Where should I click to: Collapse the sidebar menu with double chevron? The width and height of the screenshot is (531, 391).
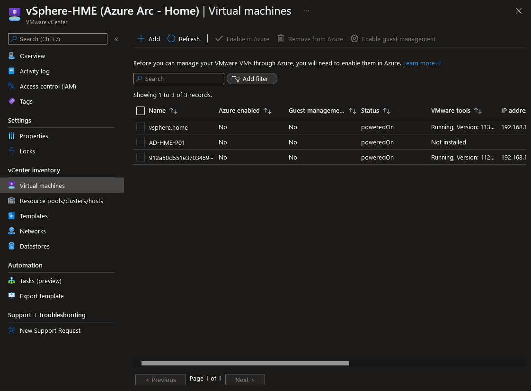(116, 39)
